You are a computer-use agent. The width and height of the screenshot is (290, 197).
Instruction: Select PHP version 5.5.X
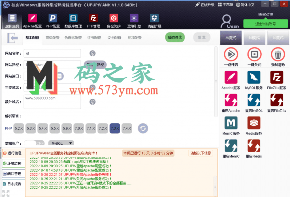(55, 128)
